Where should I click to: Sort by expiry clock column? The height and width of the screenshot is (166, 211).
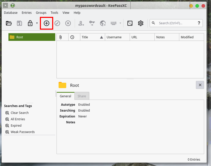pos(74,37)
